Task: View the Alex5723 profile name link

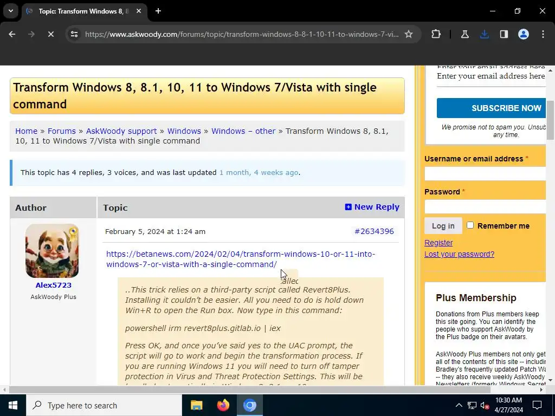Action: (x=54, y=285)
